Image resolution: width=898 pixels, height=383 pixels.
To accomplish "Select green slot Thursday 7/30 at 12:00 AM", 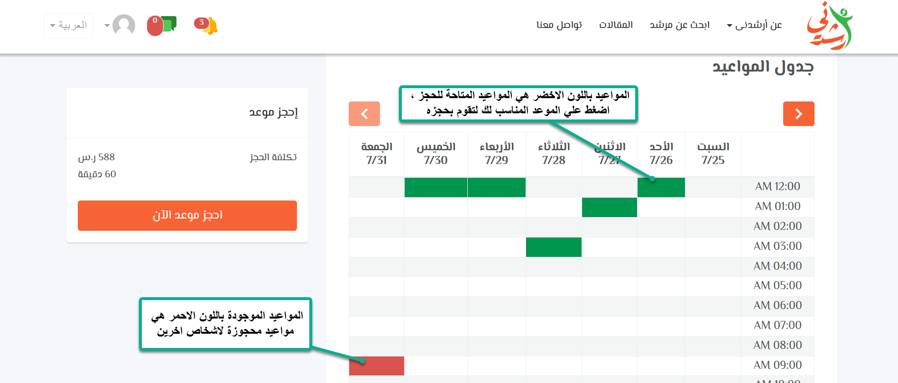I will coord(435,188).
